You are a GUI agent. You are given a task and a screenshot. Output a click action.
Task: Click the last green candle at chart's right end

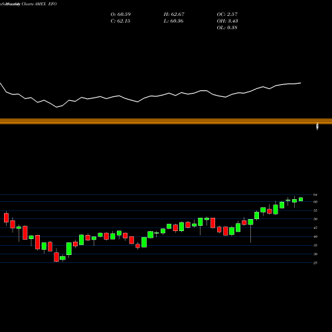coord(301,199)
